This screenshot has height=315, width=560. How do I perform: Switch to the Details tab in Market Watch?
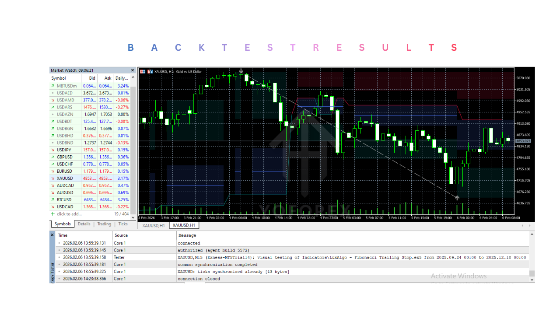pos(84,224)
